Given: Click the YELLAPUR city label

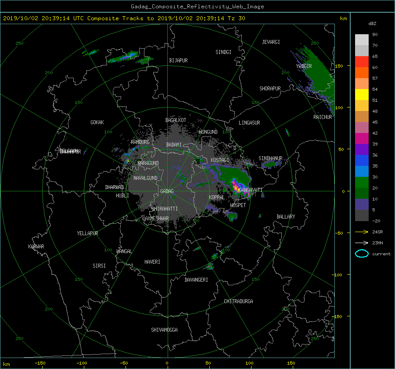Looking at the screenshot, I should (87, 233).
